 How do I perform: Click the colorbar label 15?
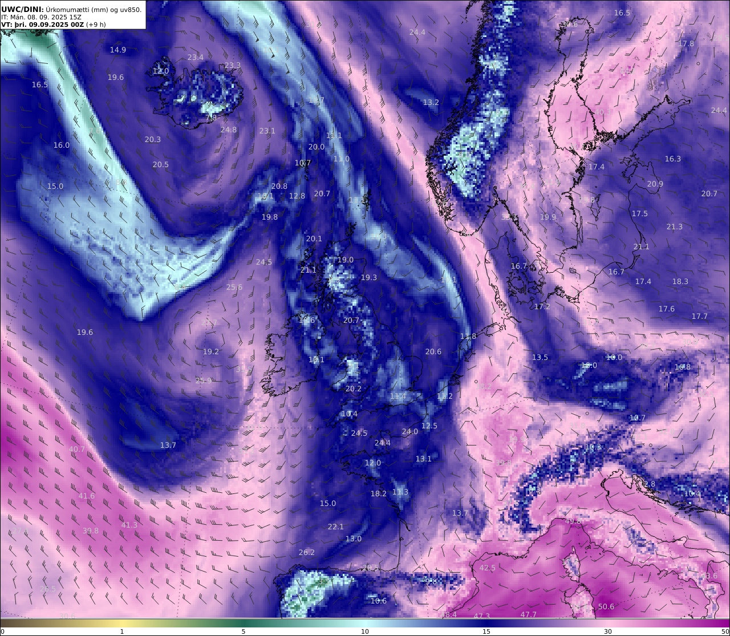486,631
